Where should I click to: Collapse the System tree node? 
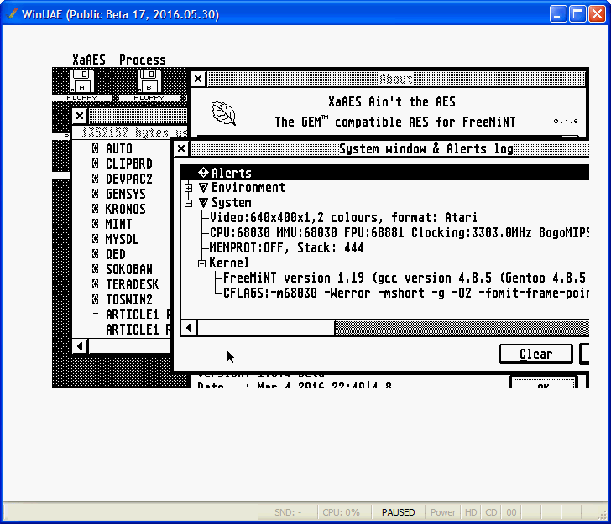[x=189, y=203]
